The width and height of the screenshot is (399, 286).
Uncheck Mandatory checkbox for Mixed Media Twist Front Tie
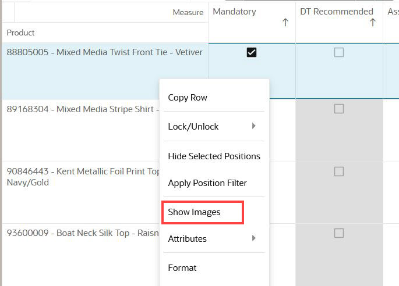[x=252, y=52]
